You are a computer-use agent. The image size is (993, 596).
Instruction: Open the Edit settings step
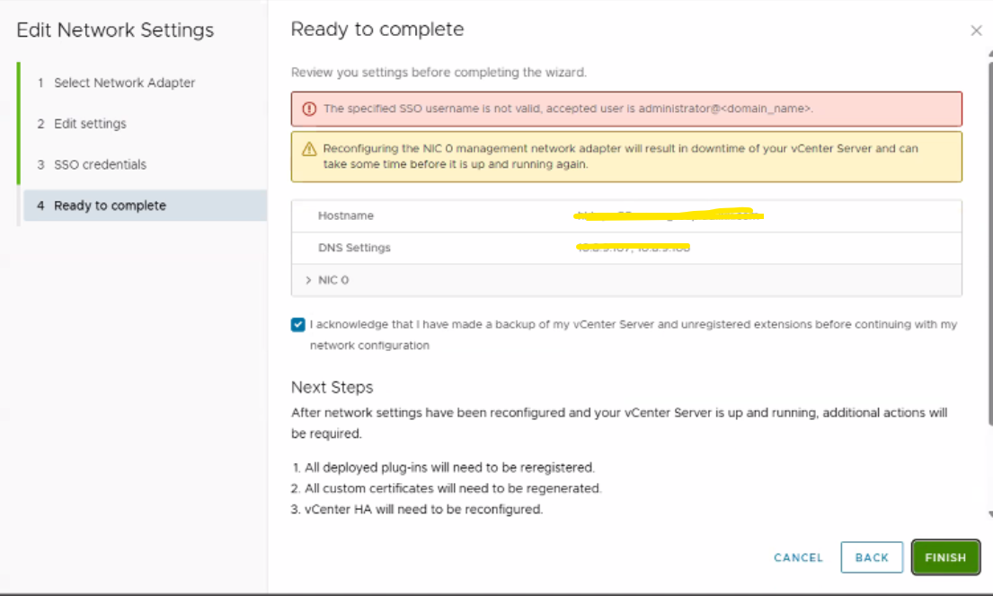pos(90,124)
